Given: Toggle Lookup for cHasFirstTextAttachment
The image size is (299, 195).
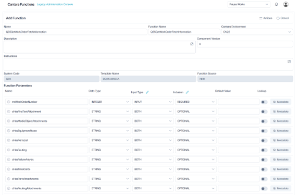Looking at the screenshot, I should point(264,112).
